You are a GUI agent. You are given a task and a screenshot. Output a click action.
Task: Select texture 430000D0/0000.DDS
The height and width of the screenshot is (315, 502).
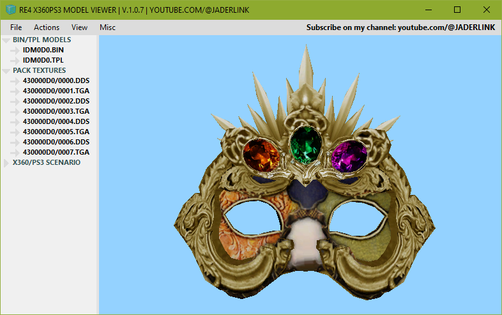click(x=56, y=81)
